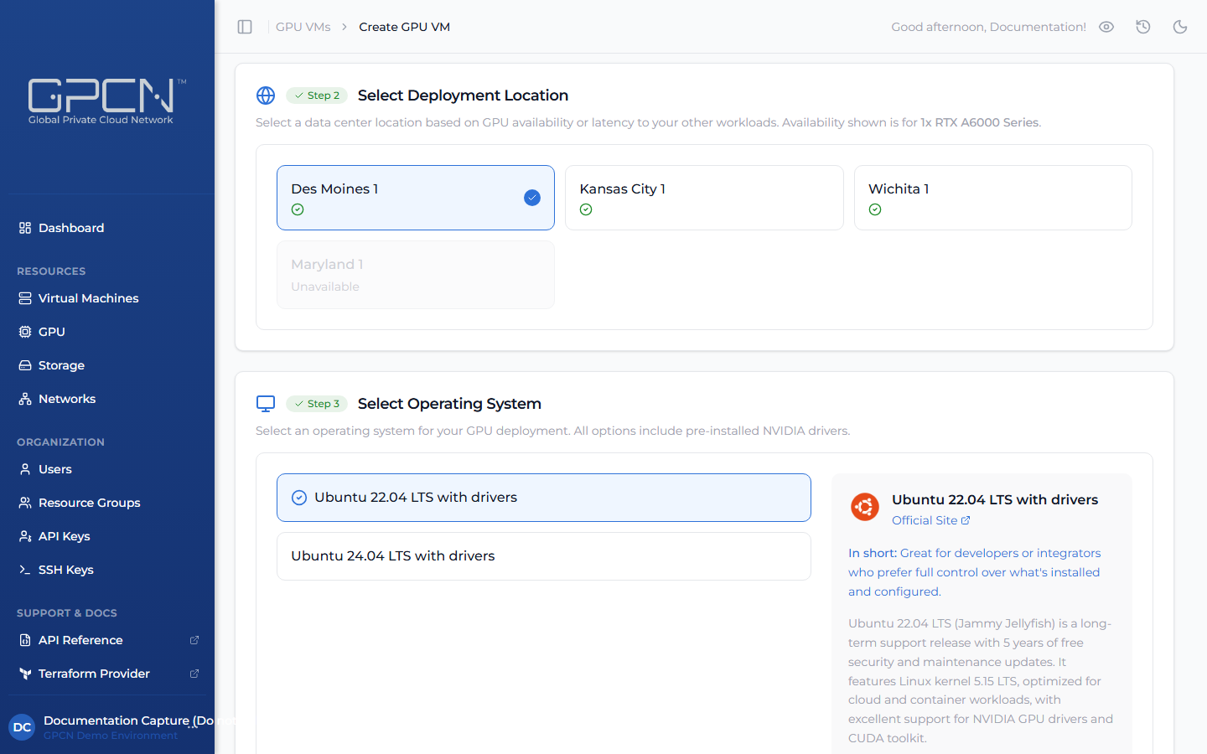Open the Users page
Viewport: 1207px width, 754px height.
(x=107, y=469)
